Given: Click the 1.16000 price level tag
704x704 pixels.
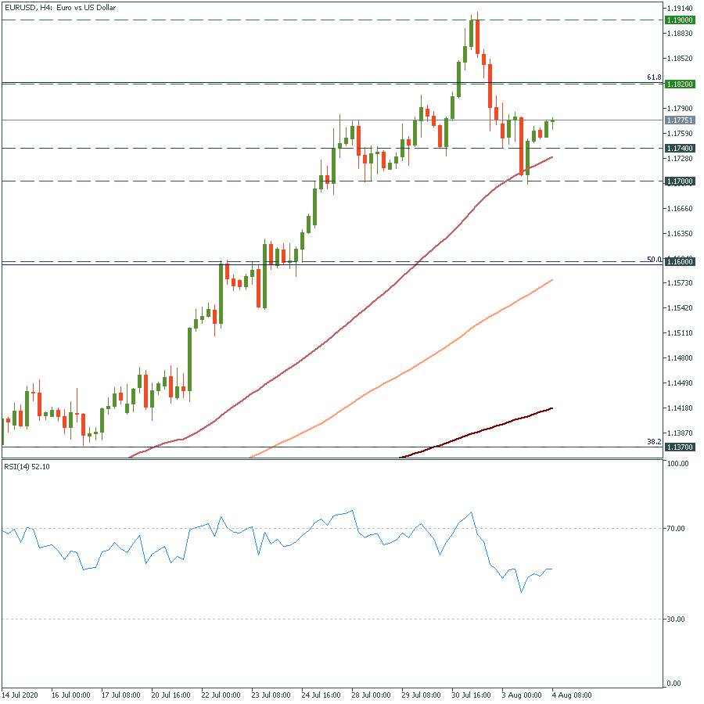Looking at the screenshot, I should tap(678, 262).
